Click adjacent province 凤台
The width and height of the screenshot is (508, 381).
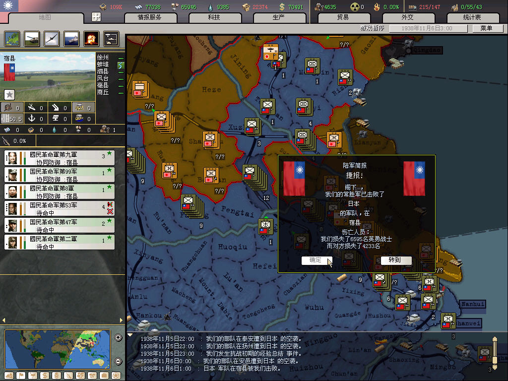point(103,78)
